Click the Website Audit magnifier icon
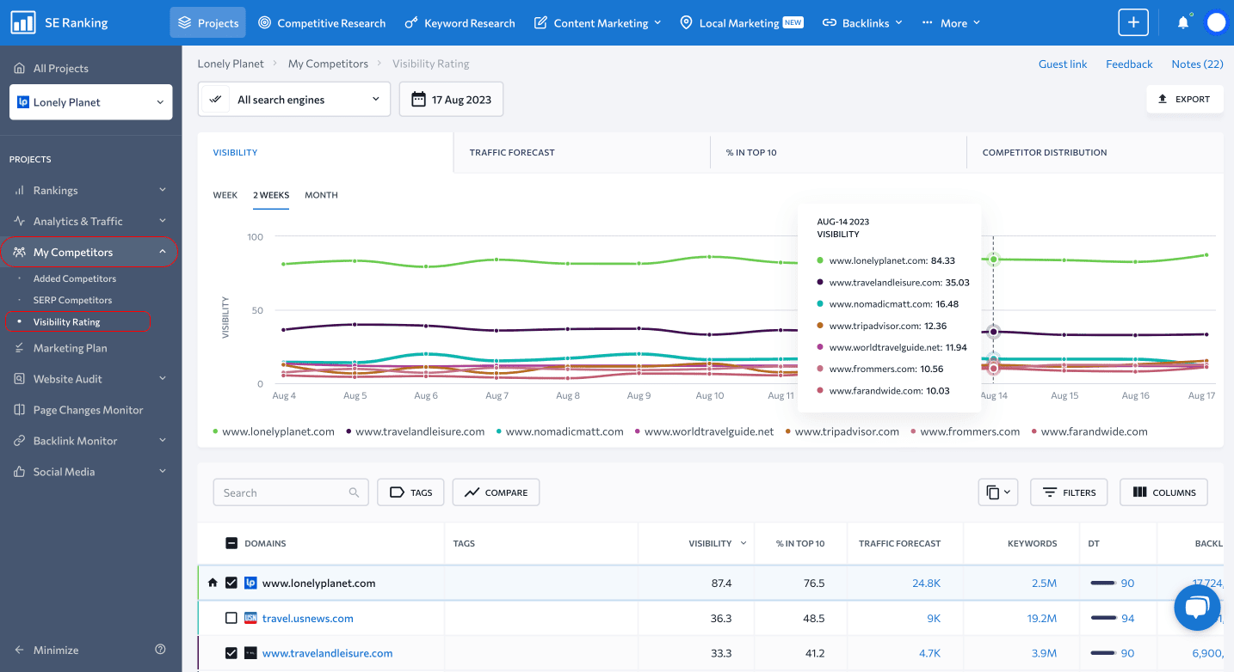1234x672 pixels. (x=19, y=379)
